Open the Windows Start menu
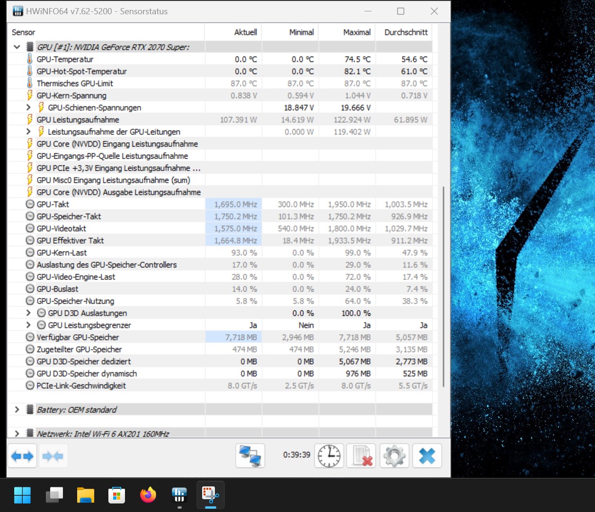Image resolution: width=595 pixels, height=512 pixels. coord(22,495)
